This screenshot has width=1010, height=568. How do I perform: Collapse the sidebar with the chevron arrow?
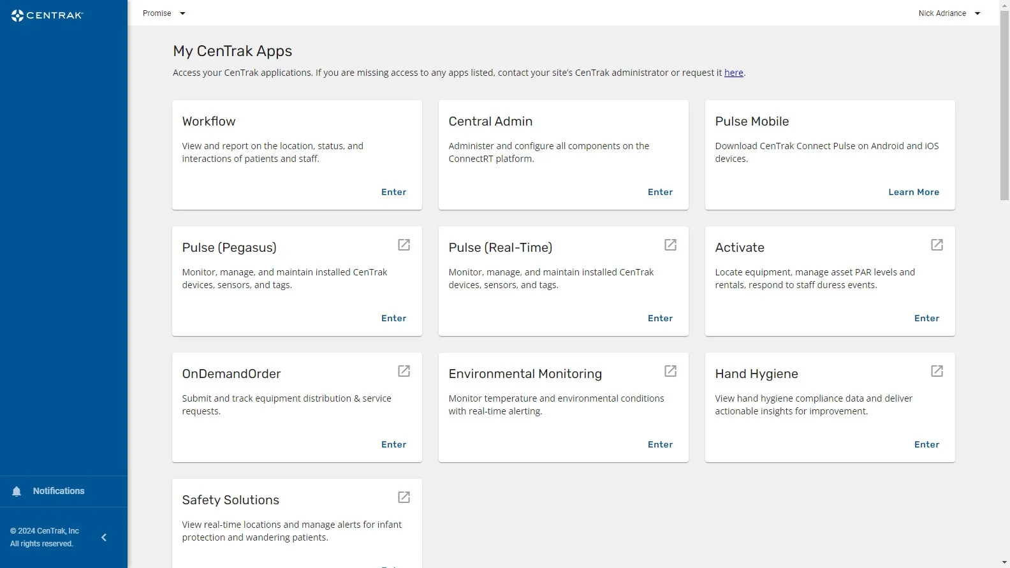click(104, 537)
